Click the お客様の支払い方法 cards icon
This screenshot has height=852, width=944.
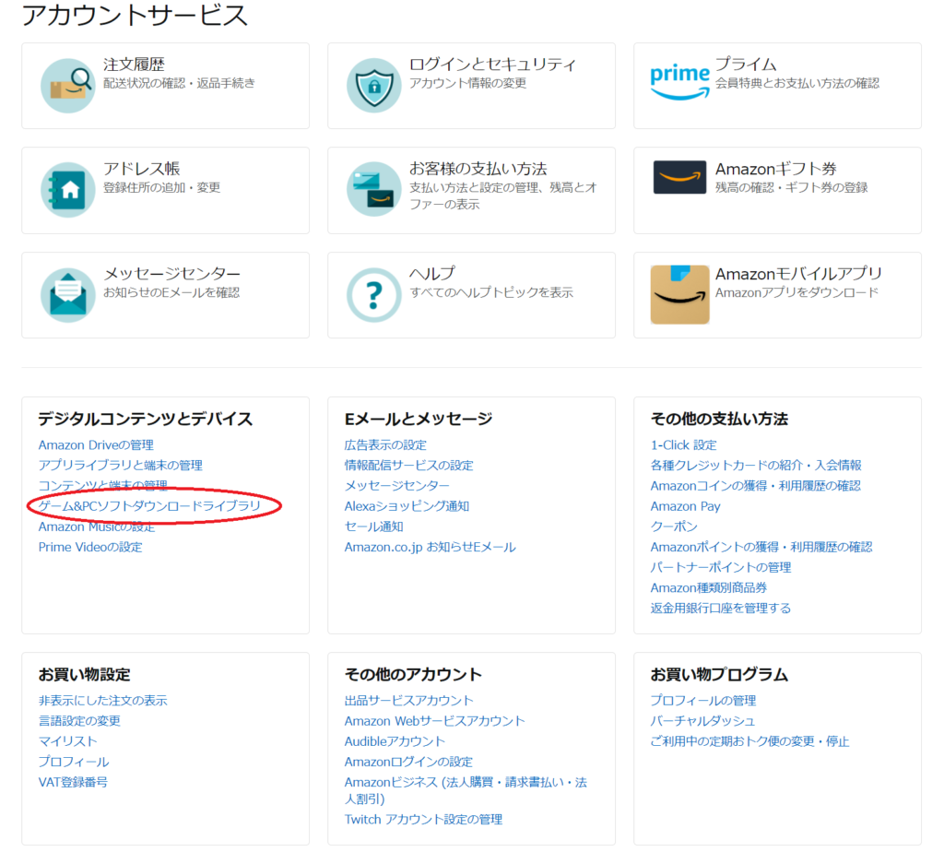click(374, 190)
